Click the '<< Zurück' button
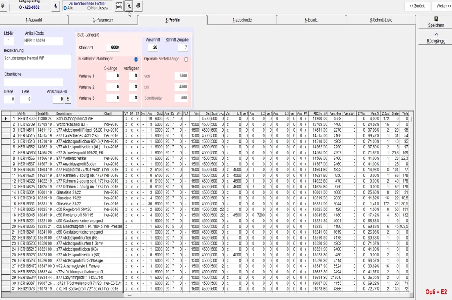Screen dimensions: 452x300 coord(417,6)
